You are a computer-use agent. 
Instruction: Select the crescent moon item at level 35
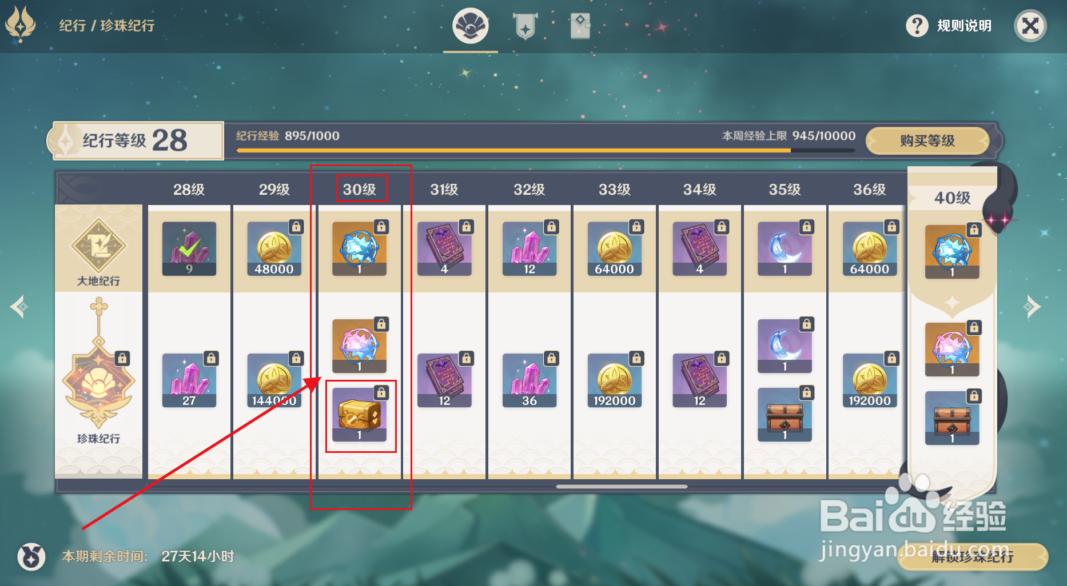coord(785,248)
